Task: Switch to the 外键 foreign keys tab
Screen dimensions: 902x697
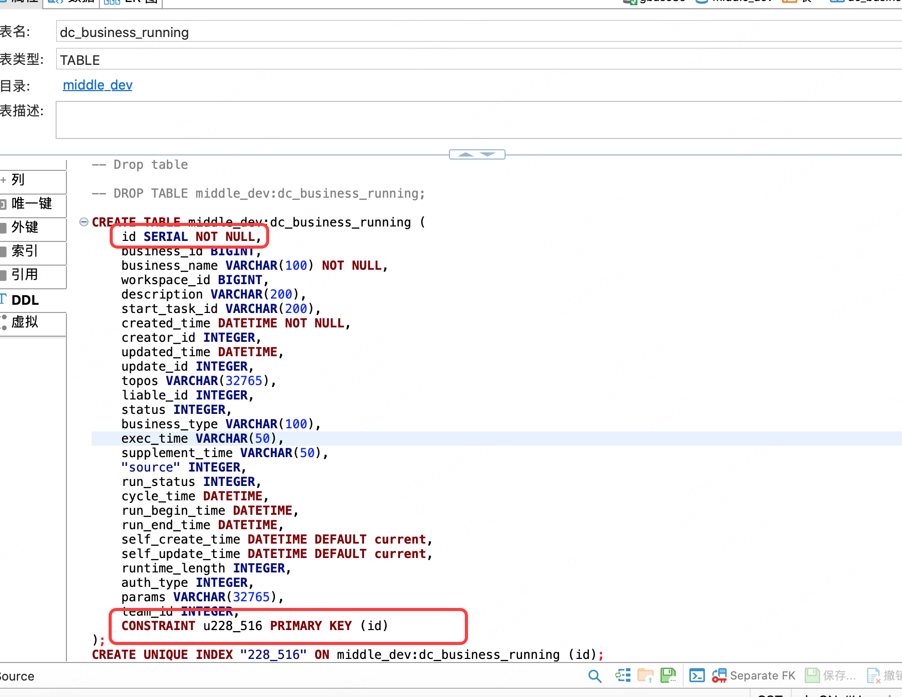Action: [x=33, y=228]
